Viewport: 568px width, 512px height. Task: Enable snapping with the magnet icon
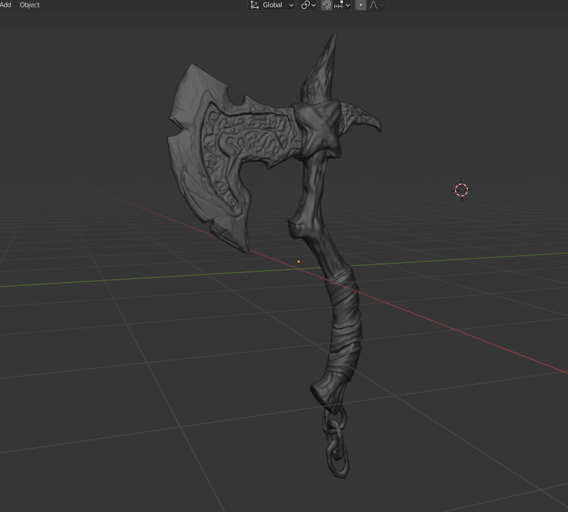[326, 5]
